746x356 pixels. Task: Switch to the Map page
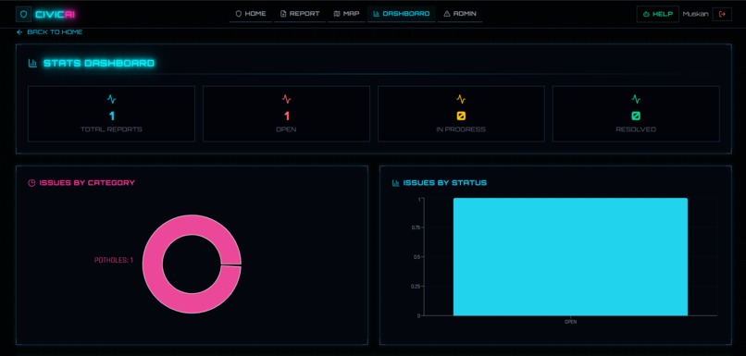346,14
